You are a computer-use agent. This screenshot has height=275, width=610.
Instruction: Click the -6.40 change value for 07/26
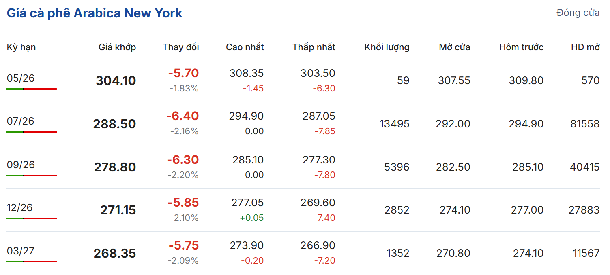(x=183, y=116)
